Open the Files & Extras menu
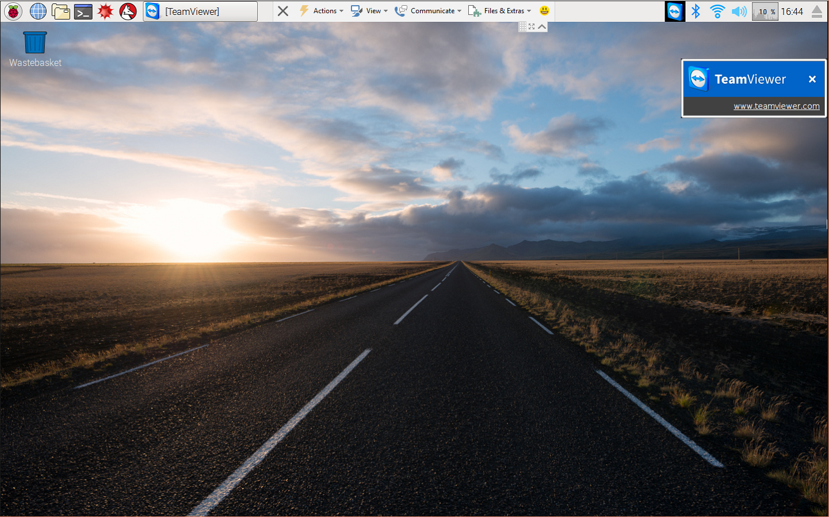The width and height of the screenshot is (829, 517). pyautogui.click(x=499, y=11)
